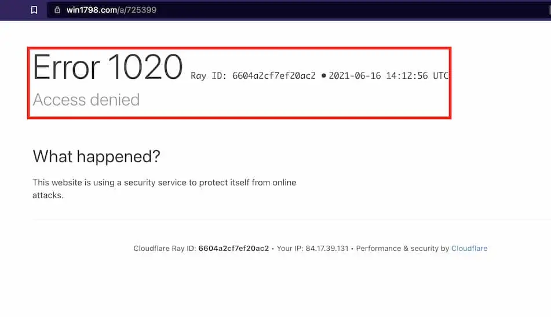Open the Cloudflare link in the footer
Viewport: 551px width, 317px height.
tap(469, 249)
